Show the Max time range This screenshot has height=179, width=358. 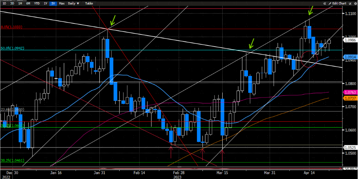point(61,3)
